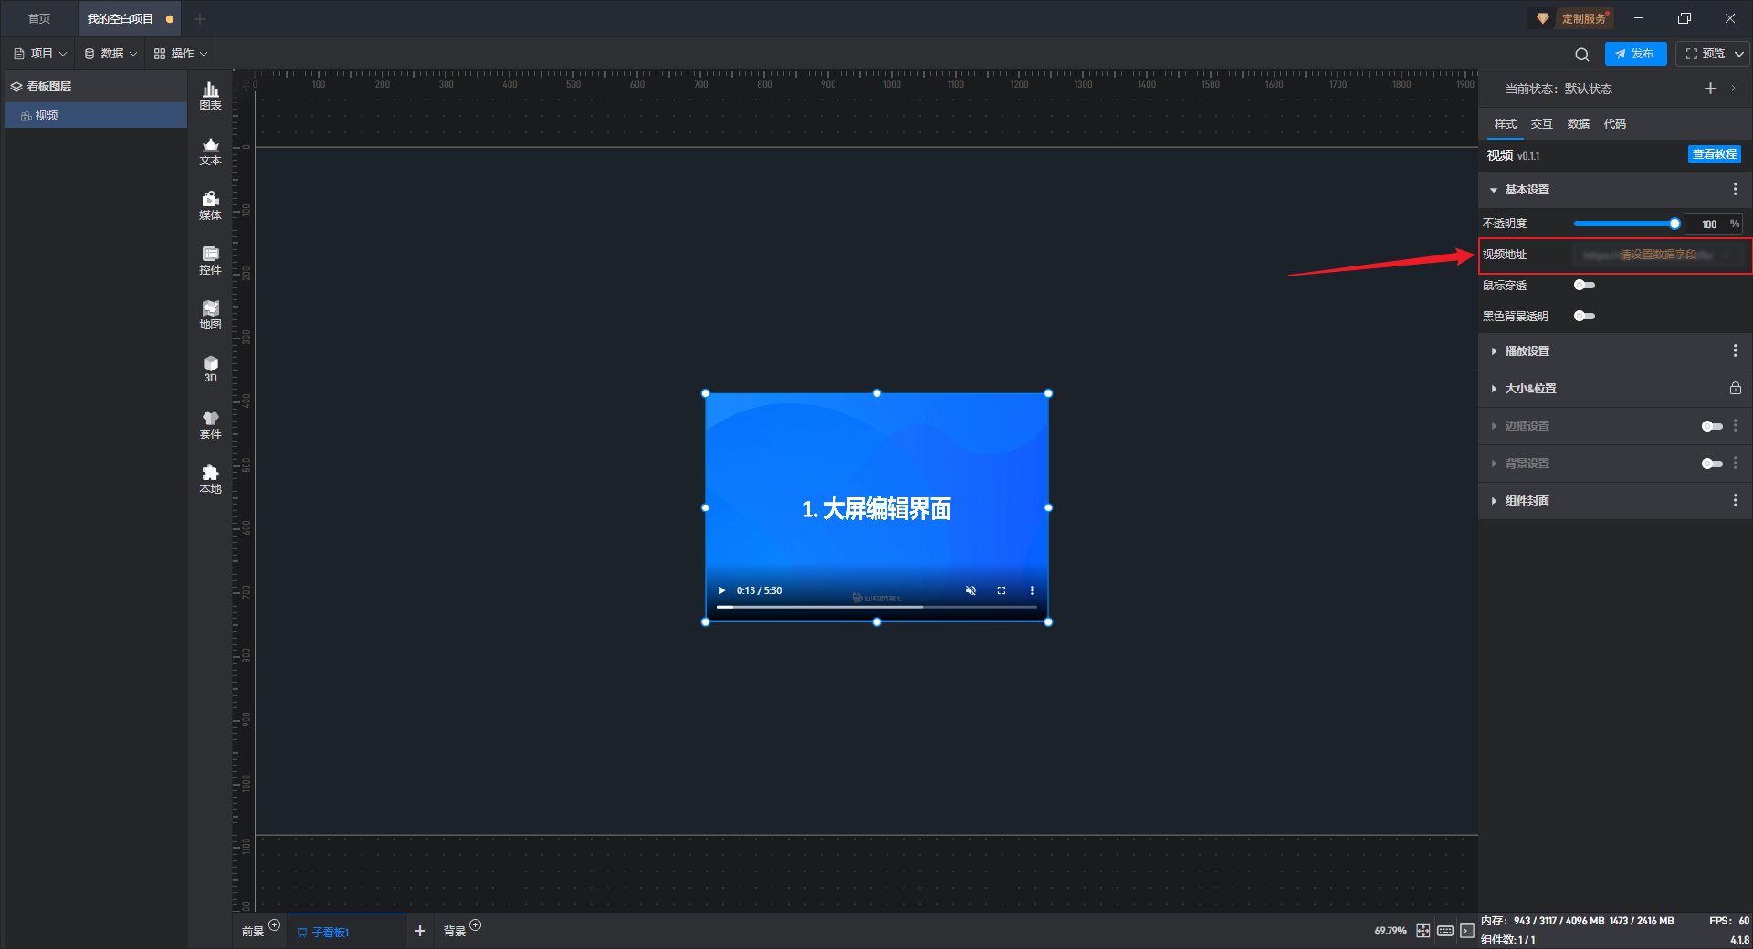Viewport: 1753px width, 949px height.
Task: Select the 前景 foreground label
Action: (253, 932)
